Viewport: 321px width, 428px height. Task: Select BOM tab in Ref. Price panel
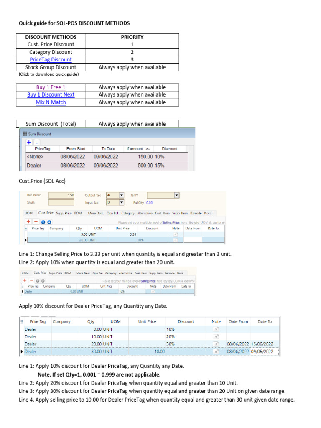pyautogui.click(x=78, y=213)
